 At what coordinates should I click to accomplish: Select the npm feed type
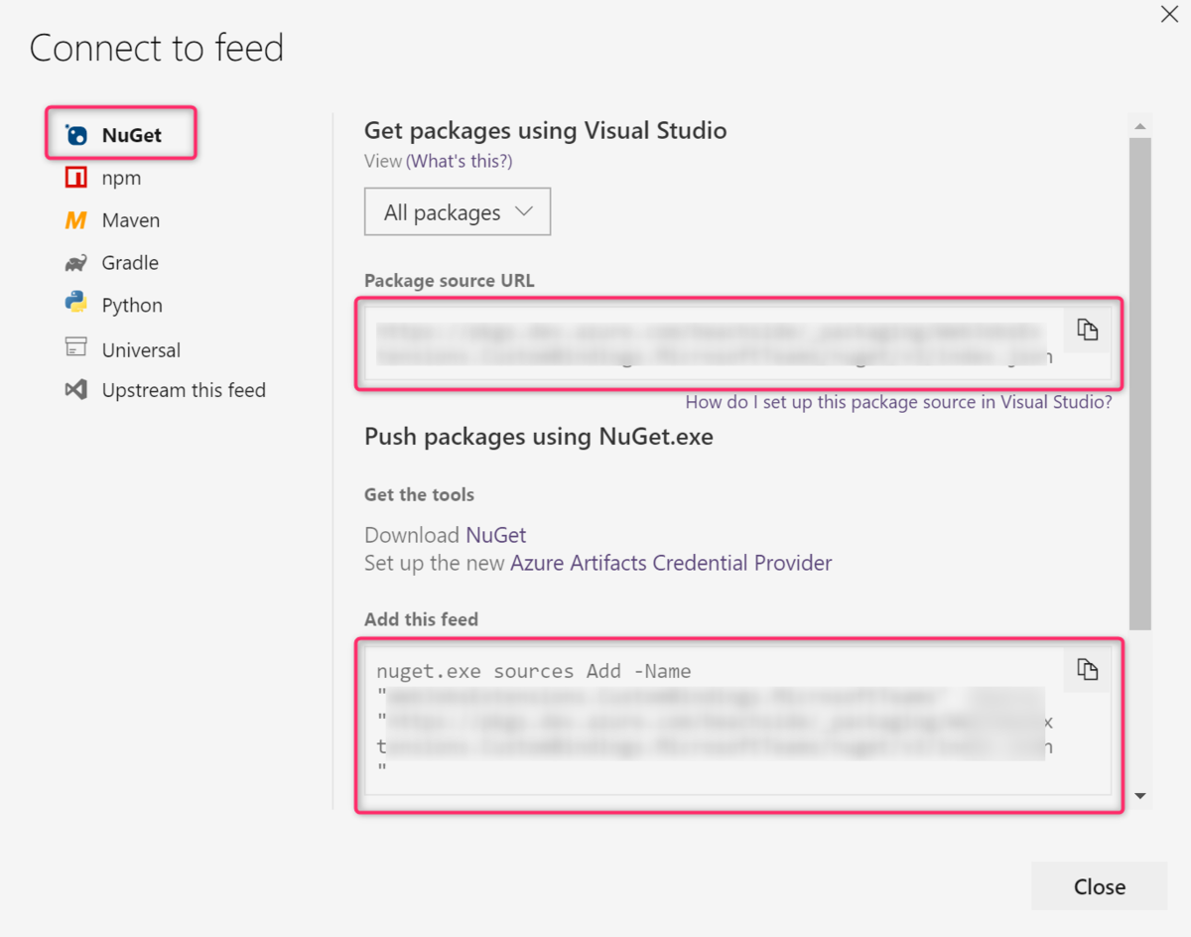[x=121, y=179]
